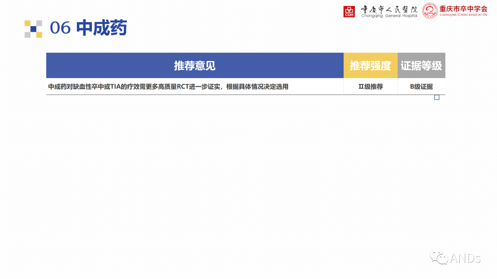Click the blue and yellow squares title icon
Image resolution: width=497 pixels, height=279 pixels.
click(x=33, y=29)
